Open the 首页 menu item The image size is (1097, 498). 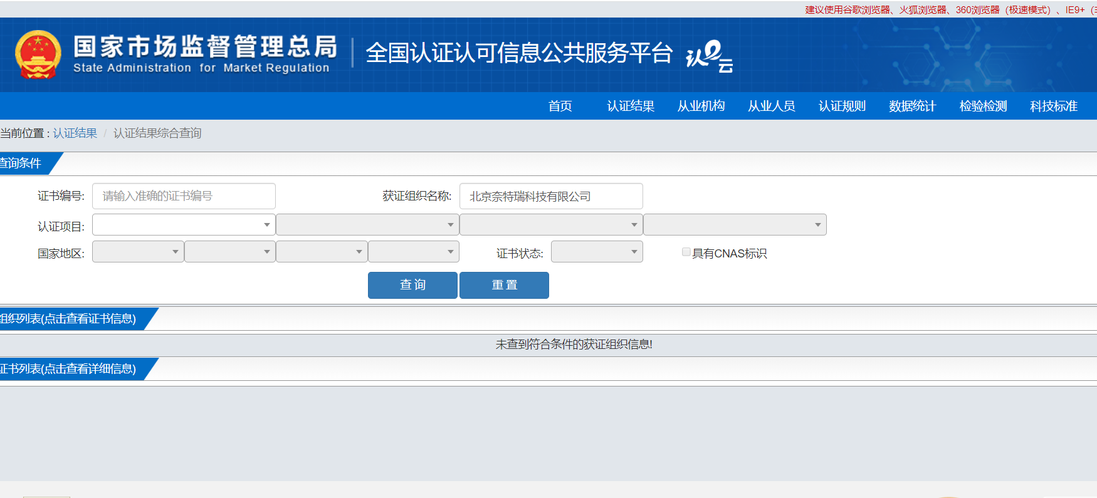(x=560, y=106)
